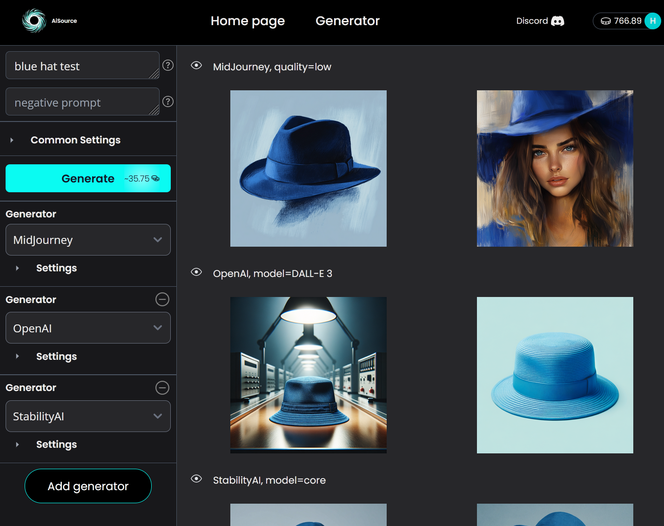
Task: Click the AiSource swirl logo
Action: pos(34,21)
